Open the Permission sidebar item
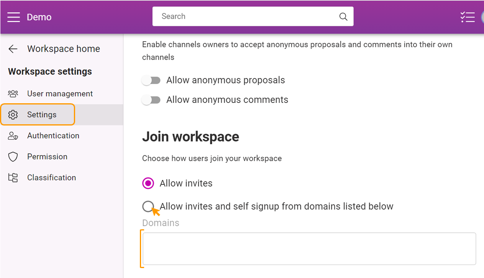This screenshot has height=278, width=484. (47, 157)
